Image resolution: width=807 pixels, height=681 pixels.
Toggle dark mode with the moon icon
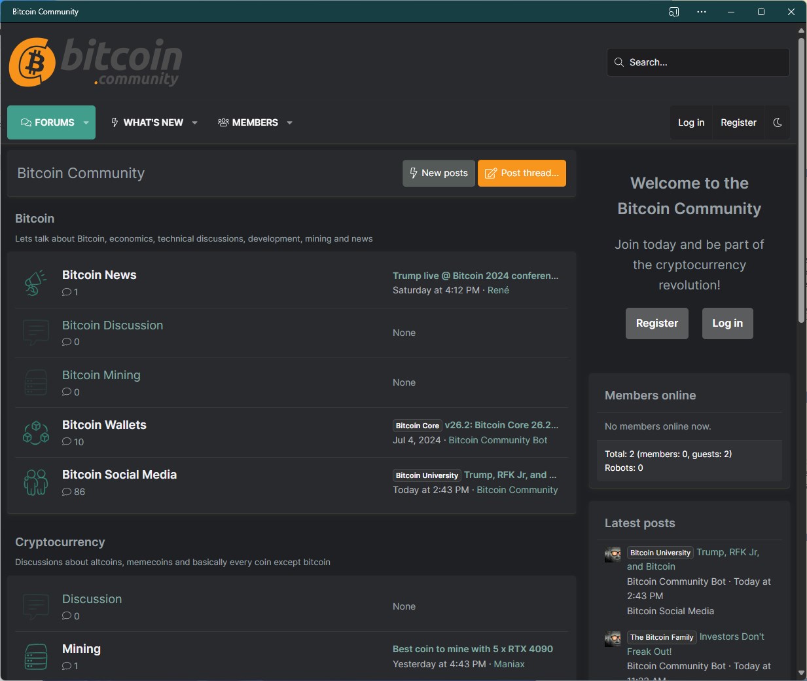778,122
